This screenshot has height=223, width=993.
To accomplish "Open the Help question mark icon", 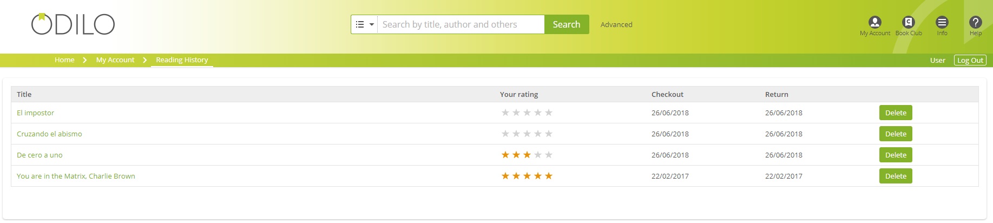I will click(x=975, y=22).
